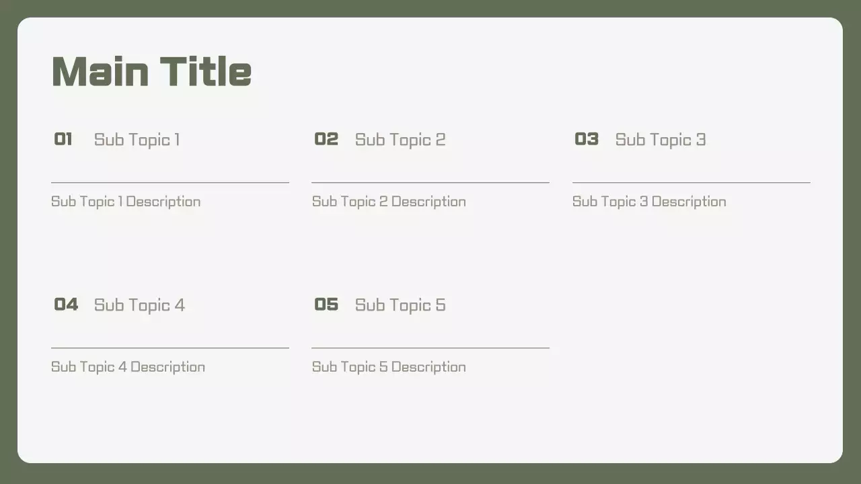861x484 pixels.
Task: Select the divider line under Sub Topic 4
Action: coord(170,348)
